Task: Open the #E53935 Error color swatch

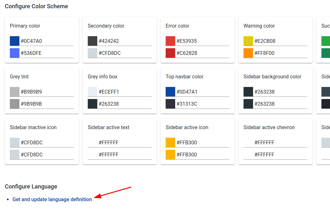Action: (170, 41)
